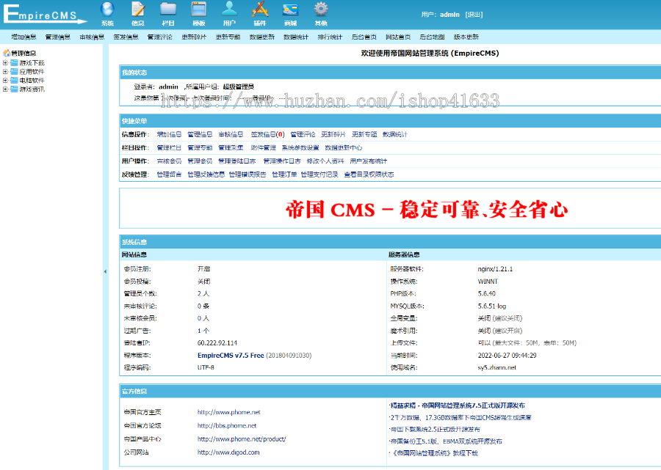Click 数据更新中心 in the quick menu
Screen dimensions: 661x470
coord(344,147)
